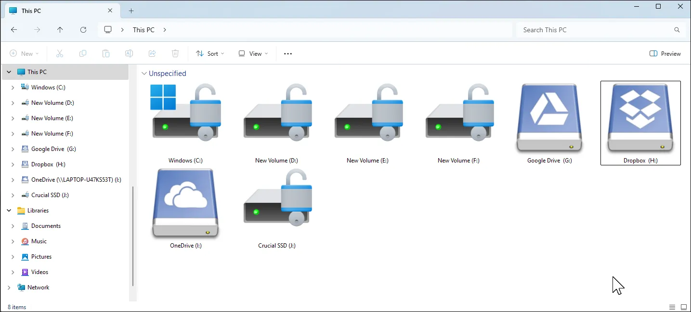Open the View dropdown
This screenshot has height=312, width=691.
[x=252, y=53]
